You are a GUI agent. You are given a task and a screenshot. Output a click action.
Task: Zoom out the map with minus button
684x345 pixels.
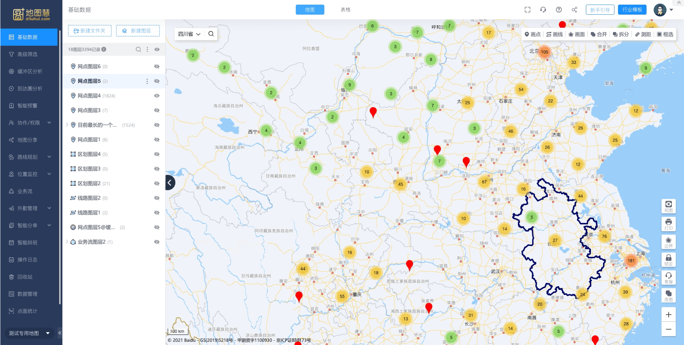[669, 329]
